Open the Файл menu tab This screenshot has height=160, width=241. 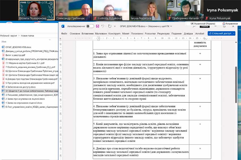[64, 33]
